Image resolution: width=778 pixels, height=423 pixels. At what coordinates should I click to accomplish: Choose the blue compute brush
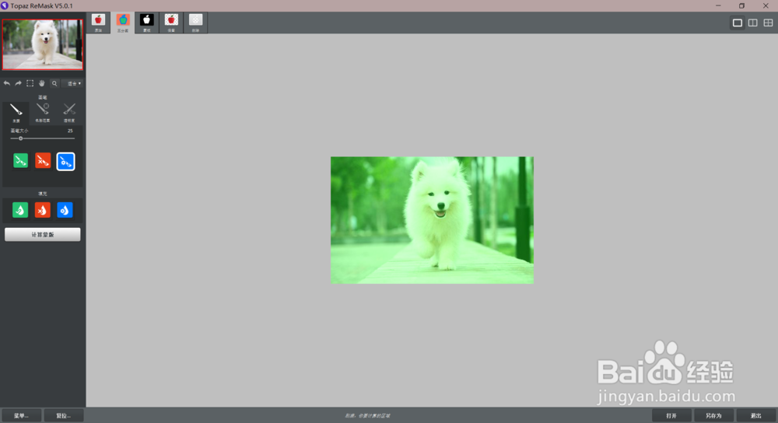click(x=65, y=162)
